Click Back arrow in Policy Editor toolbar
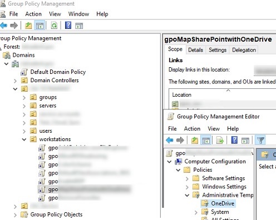The image size is (276, 220). pos(170,140)
